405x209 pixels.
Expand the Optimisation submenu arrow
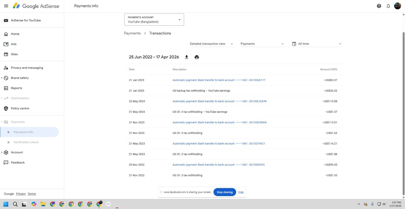click(2, 98)
